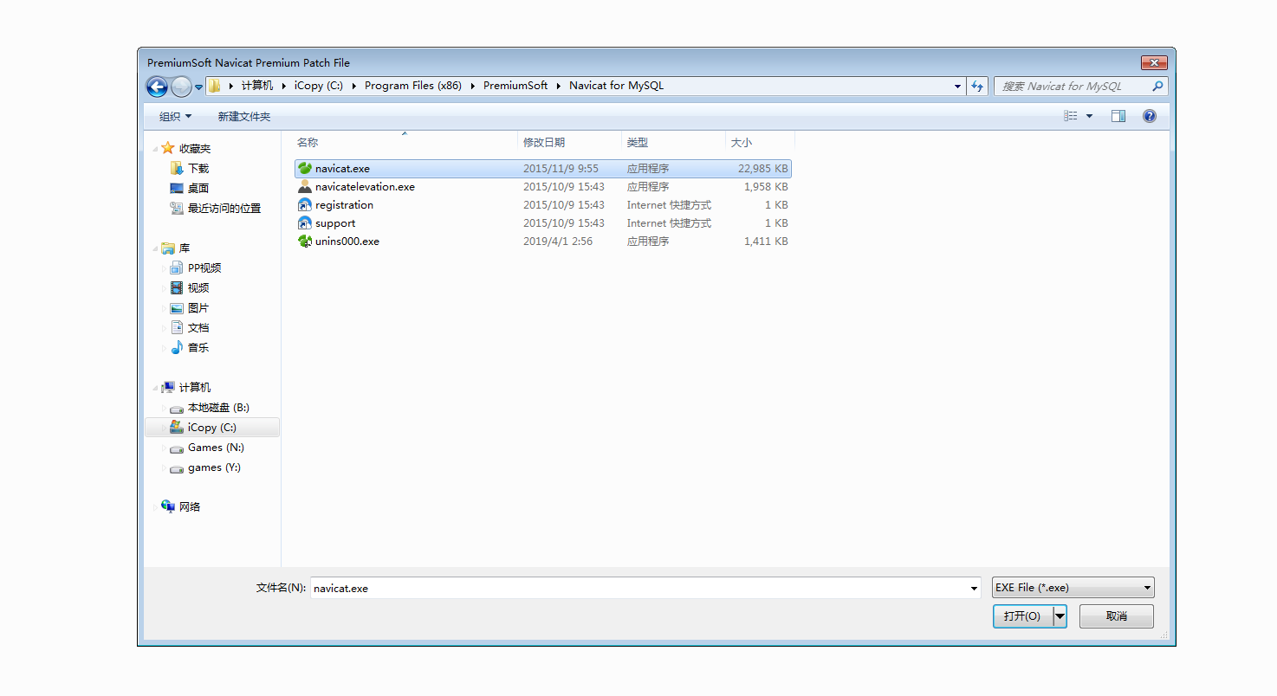The width and height of the screenshot is (1277, 696).
Task: Select Navicat for MySQL in the breadcrumb
Action: point(616,86)
